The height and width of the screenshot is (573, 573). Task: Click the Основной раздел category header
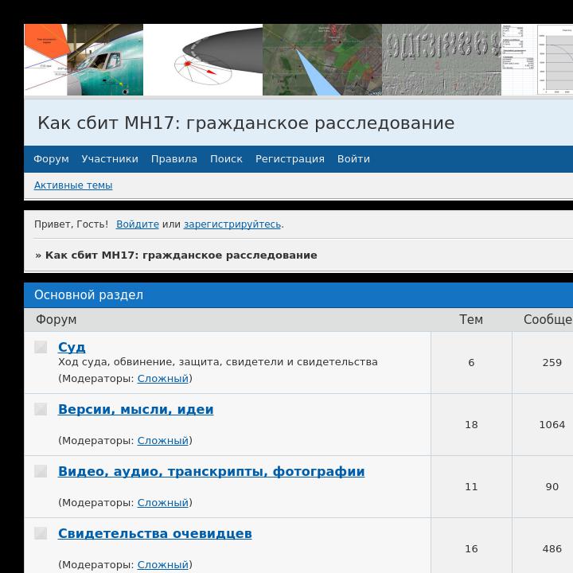click(89, 295)
